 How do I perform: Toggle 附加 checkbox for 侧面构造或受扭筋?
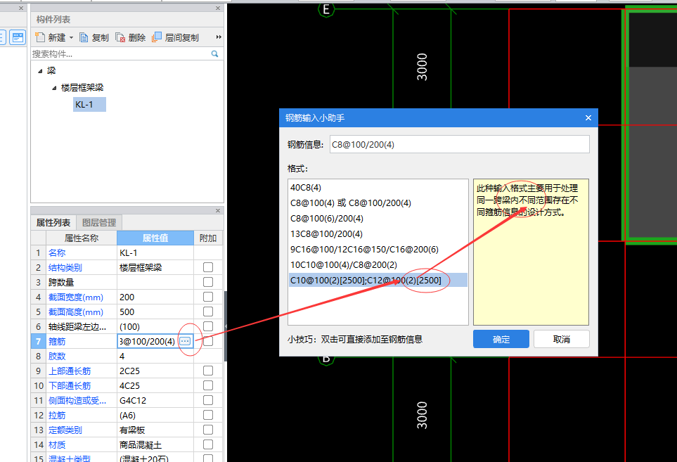tap(208, 400)
